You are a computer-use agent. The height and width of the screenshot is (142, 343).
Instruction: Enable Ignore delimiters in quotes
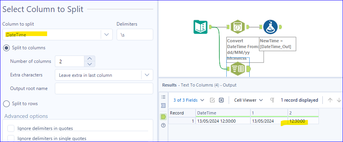11,128
